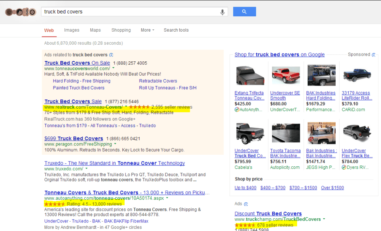This screenshot has width=381, height=231.
Task: Click the Sponsored info icon
Action: pyautogui.click(x=374, y=54)
